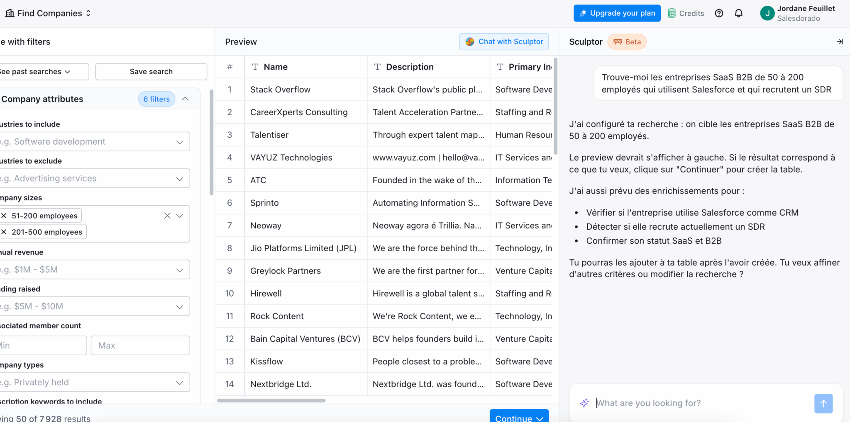Open the Industries to exclude dropdown
The height and width of the screenshot is (422, 850).
point(94,179)
